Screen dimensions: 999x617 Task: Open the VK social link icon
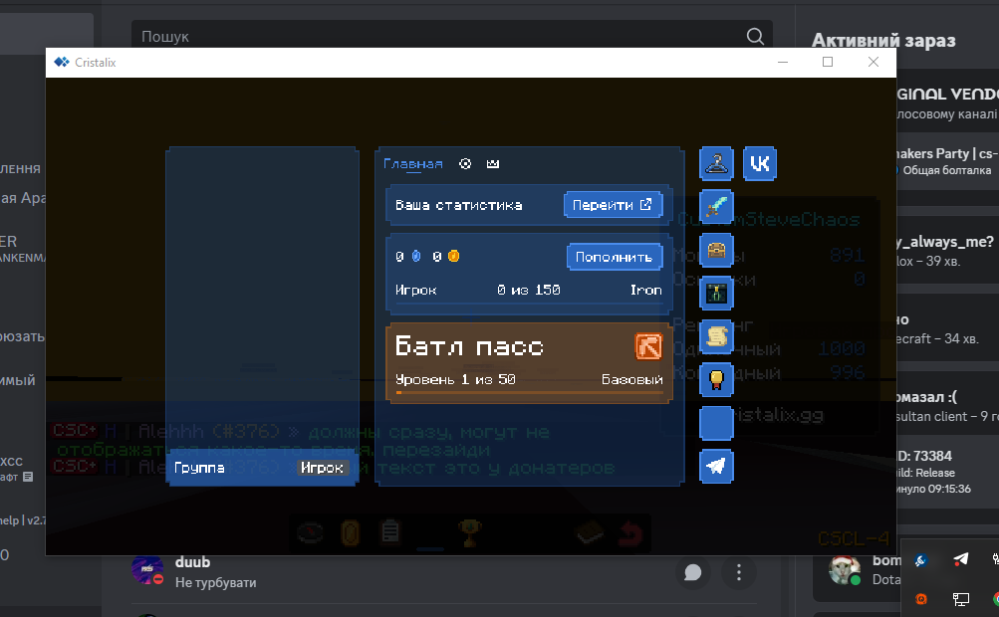[759, 163]
